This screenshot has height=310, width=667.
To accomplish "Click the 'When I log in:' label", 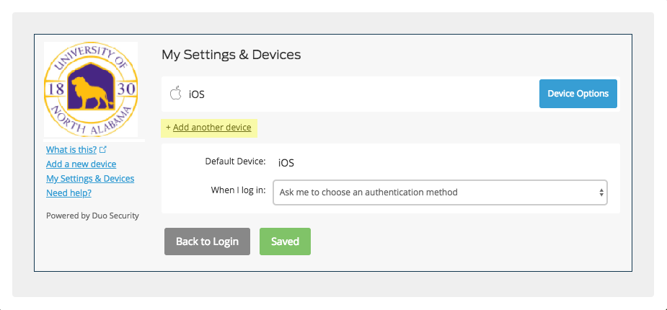I will point(238,191).
